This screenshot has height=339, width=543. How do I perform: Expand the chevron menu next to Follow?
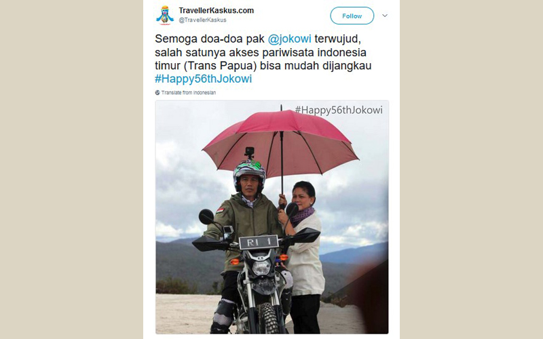(x=385, y=16)
